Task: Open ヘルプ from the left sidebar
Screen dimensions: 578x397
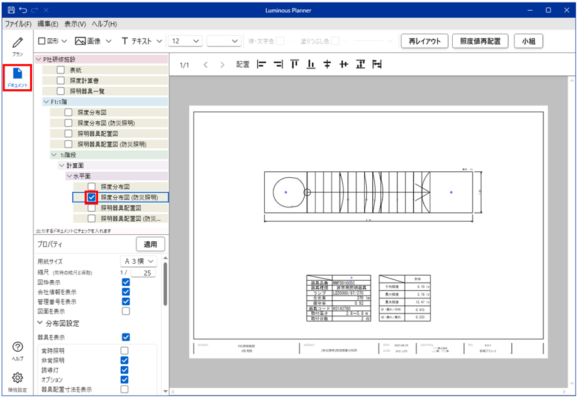Action: point(17,351)
